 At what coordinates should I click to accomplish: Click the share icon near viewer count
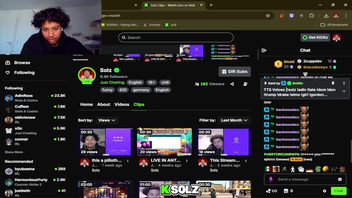[x=232, y=84]
